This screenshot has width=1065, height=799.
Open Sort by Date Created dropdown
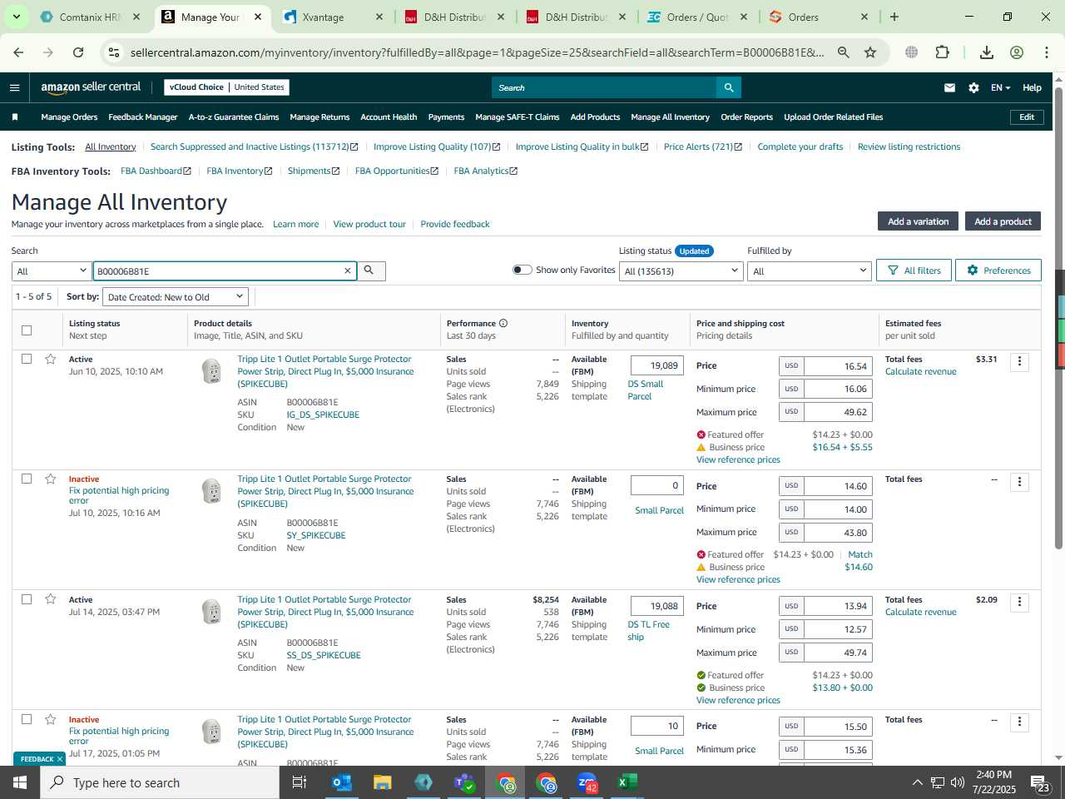coord(176,297)
